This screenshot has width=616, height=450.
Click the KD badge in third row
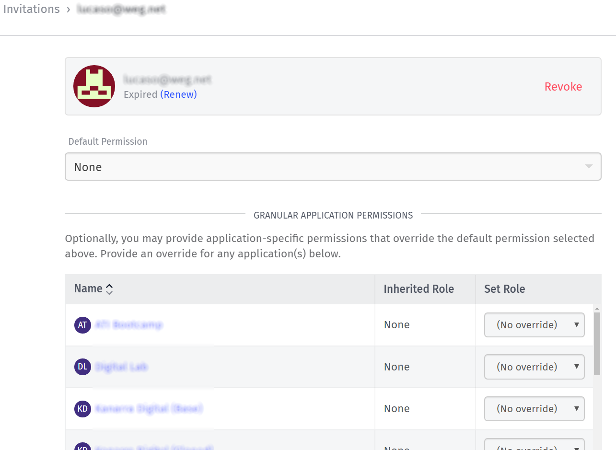pos(82,409)
